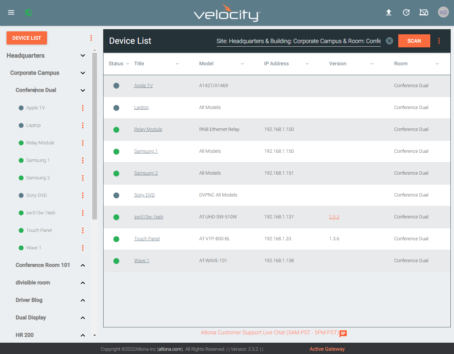Open the Samsung 2 device link
The image size is (454, 354).
coord(146,173)
